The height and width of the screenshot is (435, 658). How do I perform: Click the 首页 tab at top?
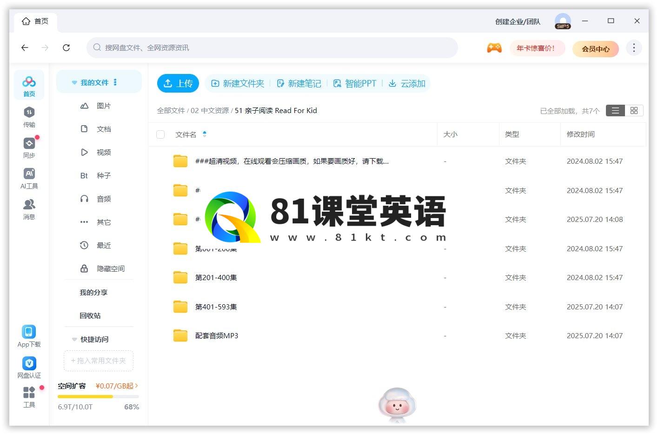35,21
